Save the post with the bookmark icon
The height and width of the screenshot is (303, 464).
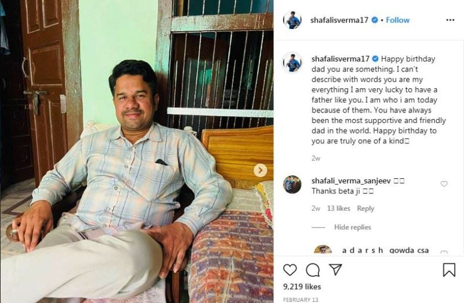point(449,270)
